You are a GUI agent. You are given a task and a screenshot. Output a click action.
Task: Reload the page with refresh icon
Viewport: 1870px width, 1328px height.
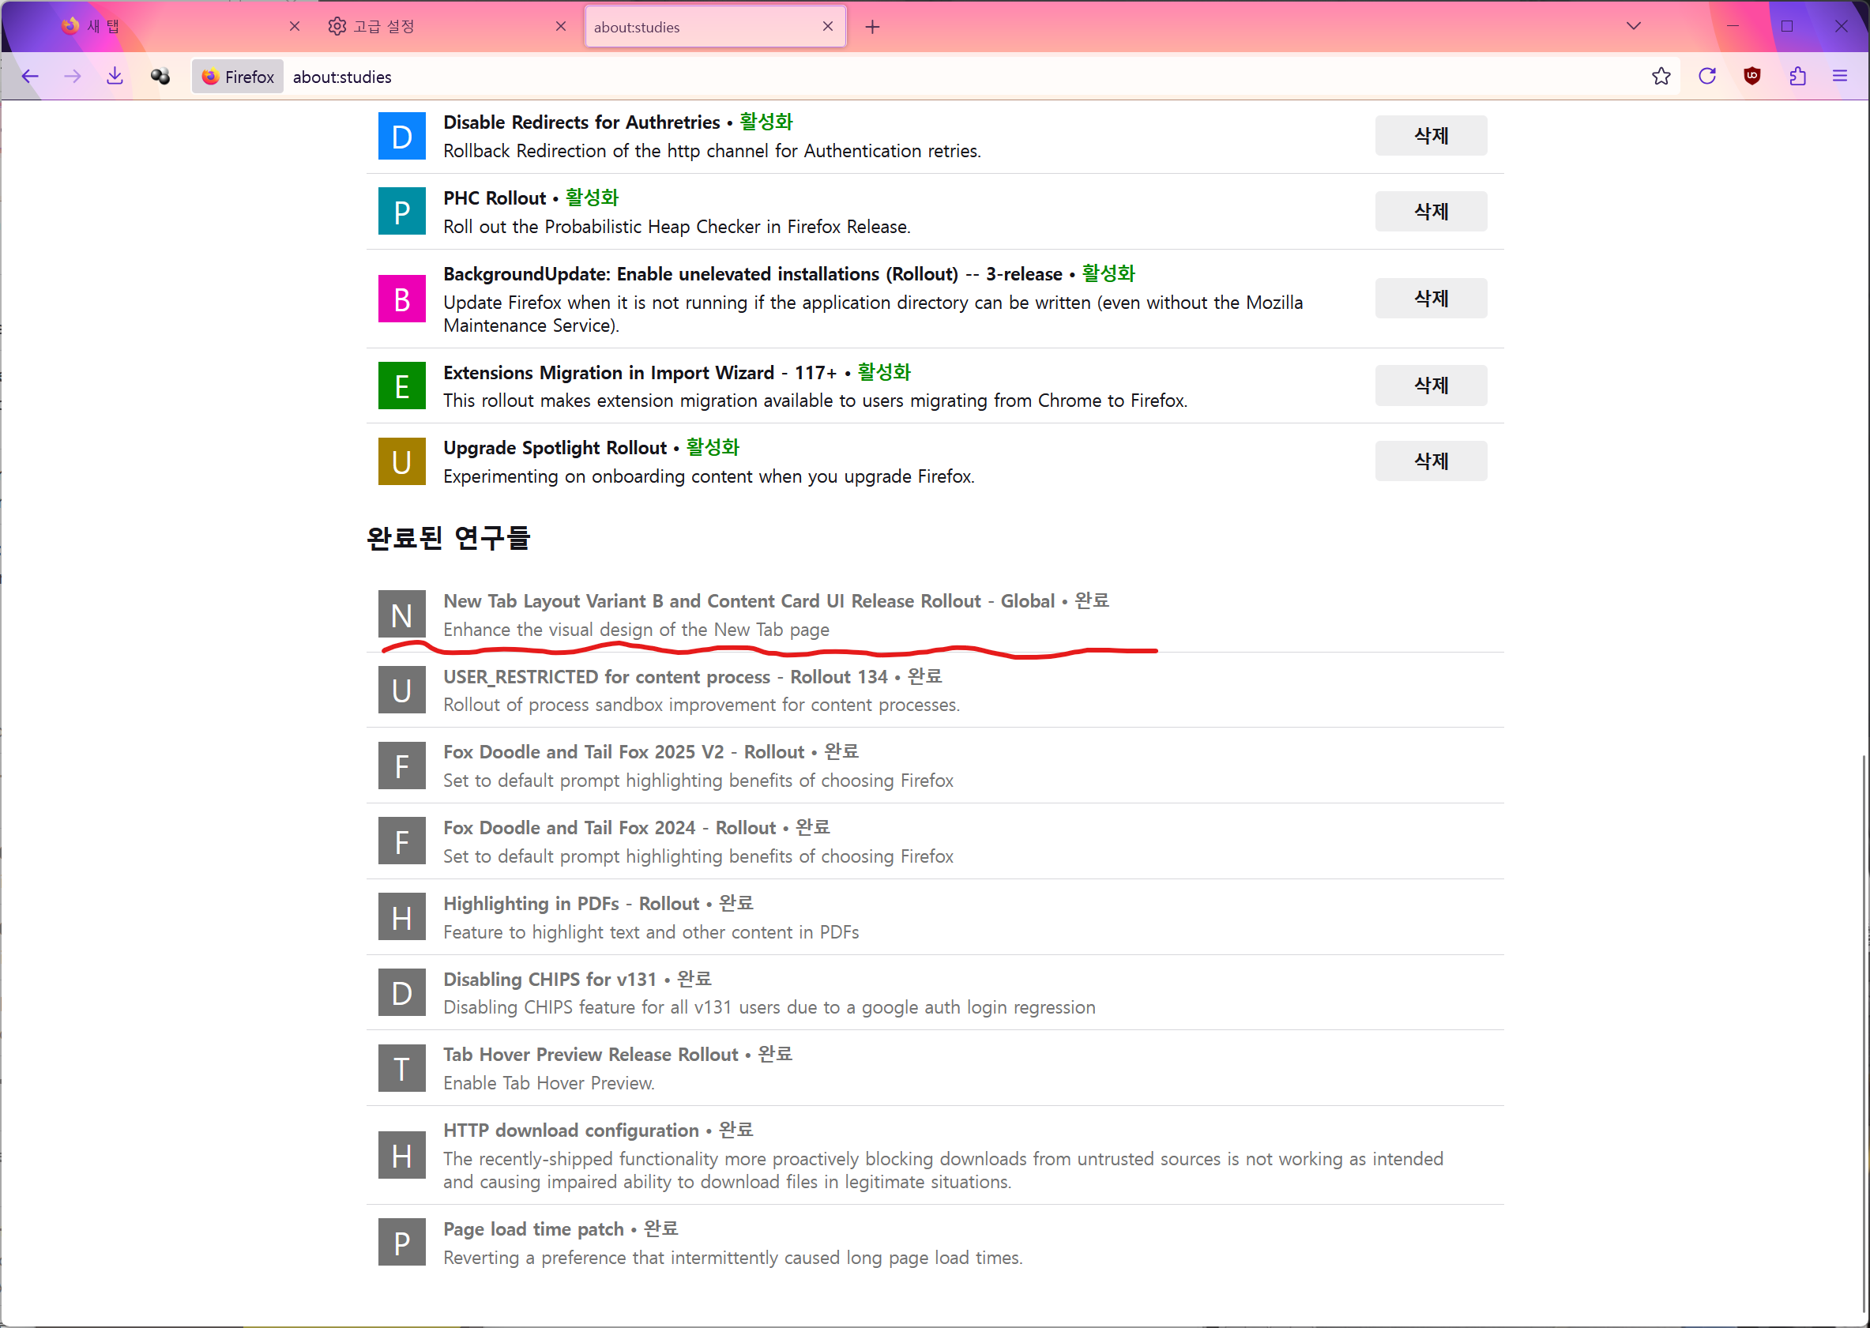(1706, 77)
